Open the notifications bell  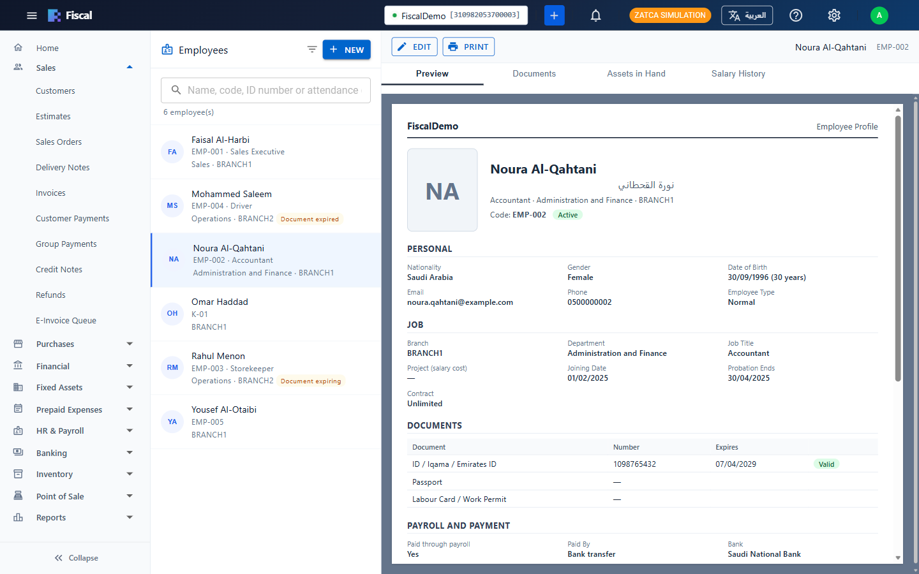pos(595,15)
